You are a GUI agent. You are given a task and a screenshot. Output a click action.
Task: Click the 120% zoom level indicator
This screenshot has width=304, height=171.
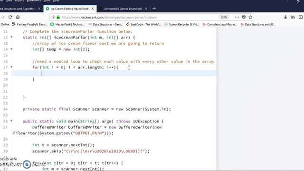click(224, 17)
